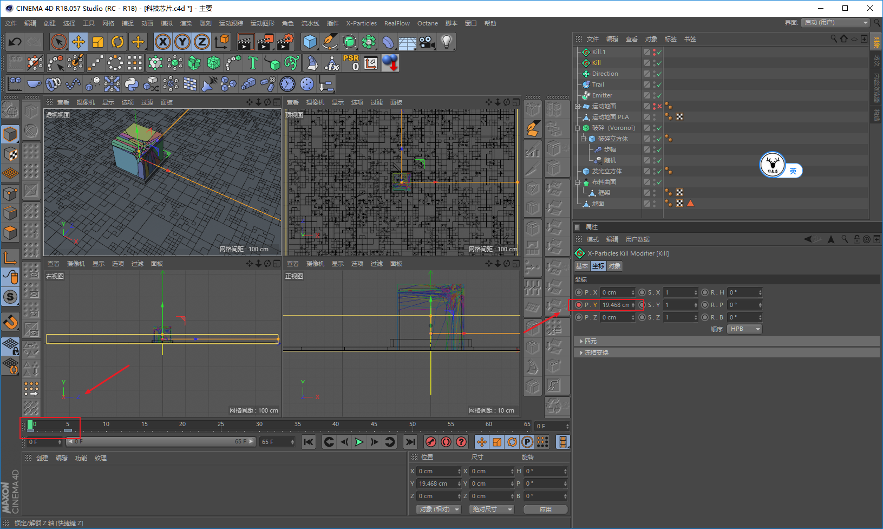This screenshot has width=883, height=529.
Task: Toggle the P.Y keyframe radio dot
Action: 579,305
